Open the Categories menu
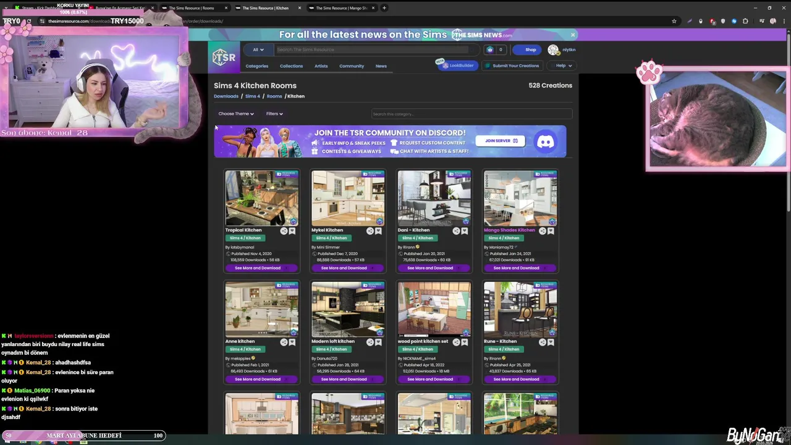The width and height of the screenshot is (791, 445). (257, 66)
